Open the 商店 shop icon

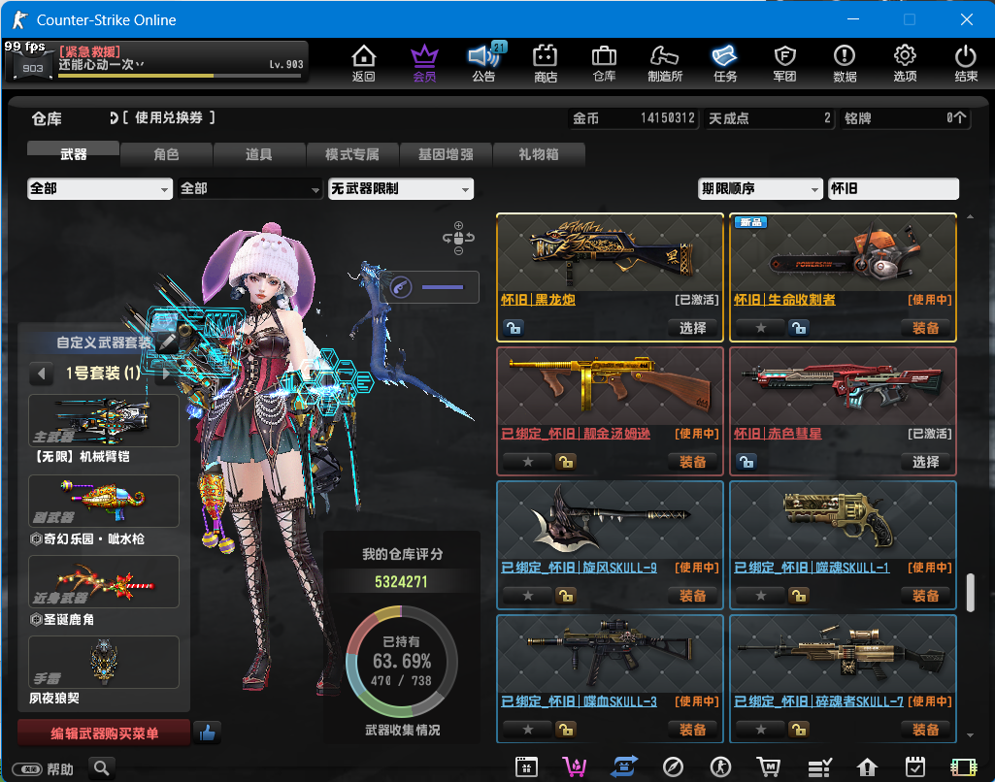(x=545, y=63)
